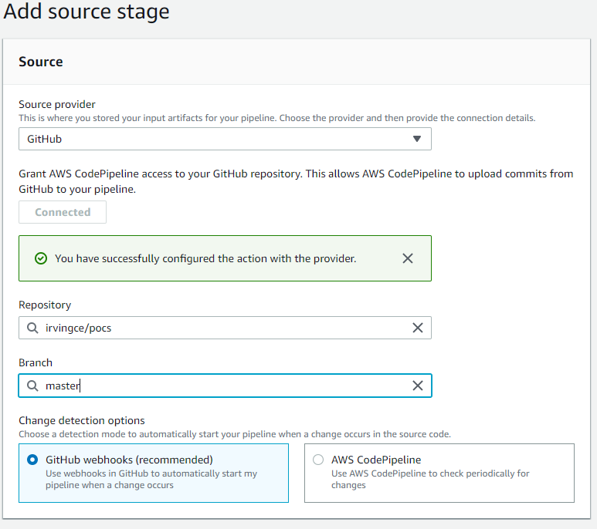Click the search icon in the Branch field
The width and height of the screenshot is (597, 529).
tap(32, 386)
